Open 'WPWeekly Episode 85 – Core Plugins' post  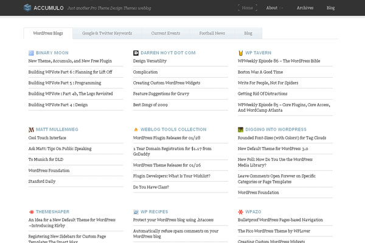tap(284, 108)
